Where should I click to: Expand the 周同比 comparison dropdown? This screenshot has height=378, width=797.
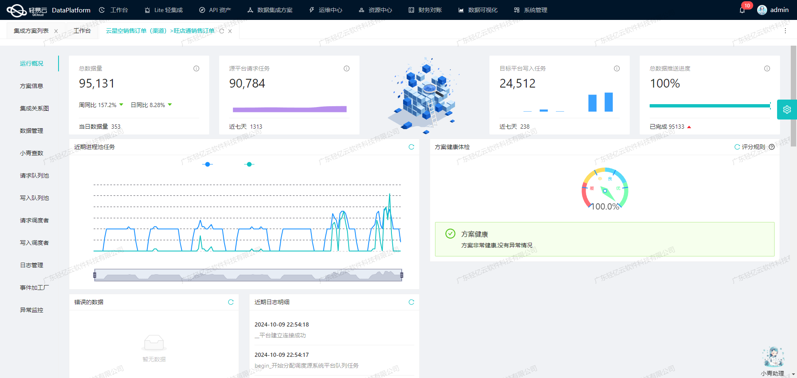pos(121,105)
